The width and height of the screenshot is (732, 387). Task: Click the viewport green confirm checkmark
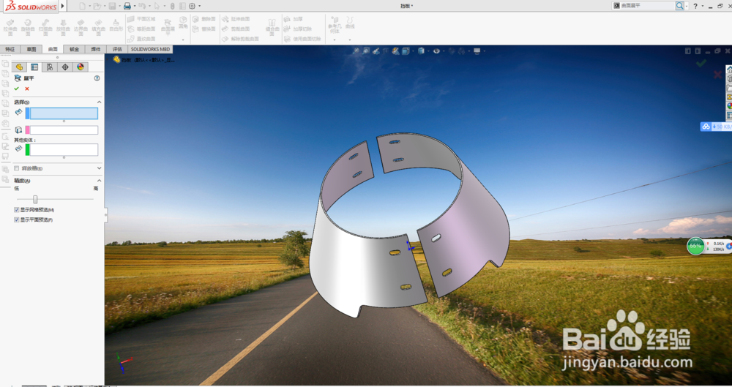[701, 63]
